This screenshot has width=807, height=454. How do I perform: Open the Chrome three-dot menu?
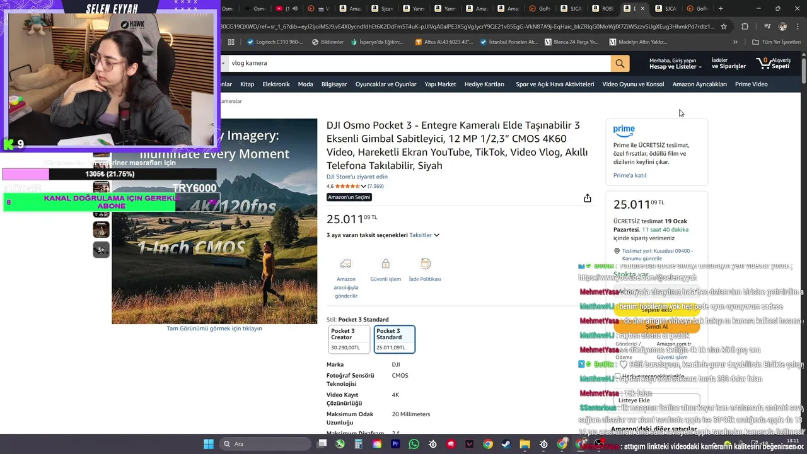pyautogui.click(x=799, y=26)
